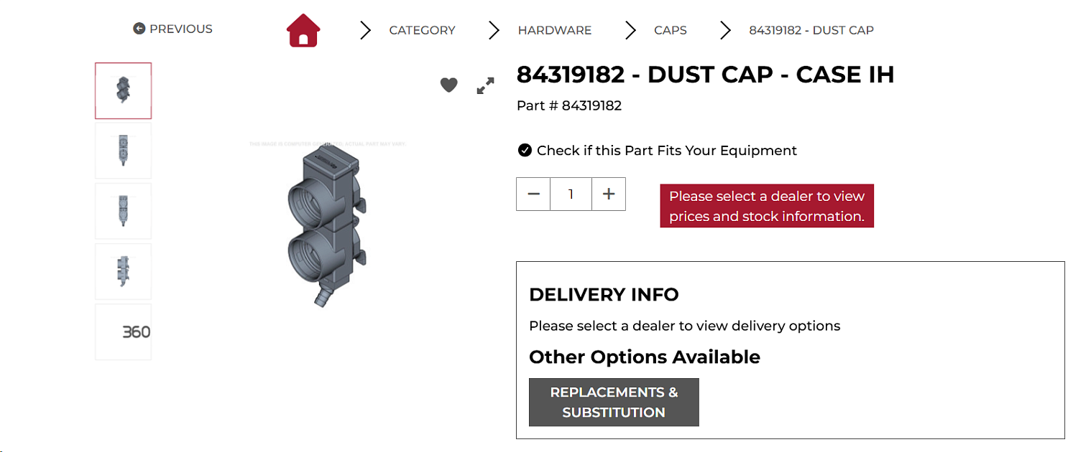
Task: Select the second dust cap thumbnail
Action: (x=124, y=151)
